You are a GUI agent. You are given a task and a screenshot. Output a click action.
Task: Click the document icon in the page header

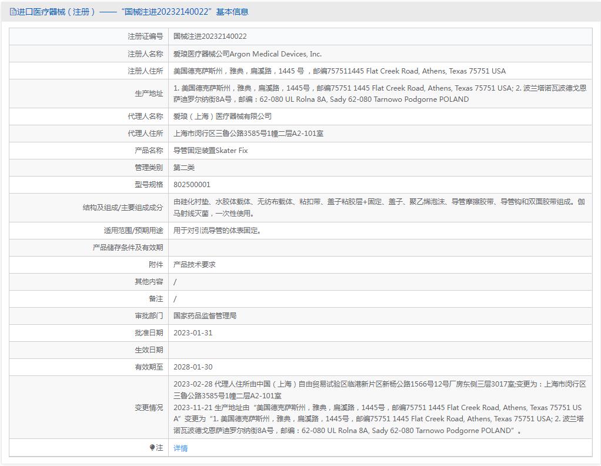coord(13,12)
